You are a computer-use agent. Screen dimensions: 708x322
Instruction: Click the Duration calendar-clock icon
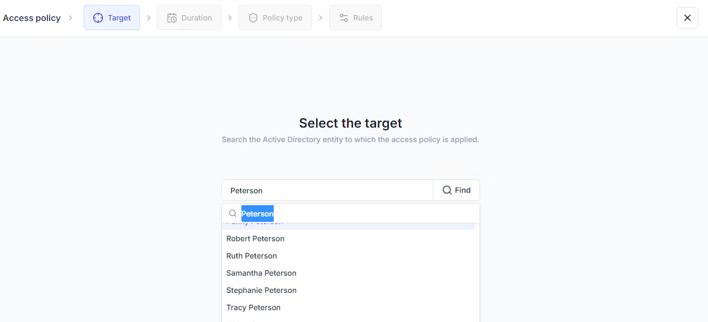pyautogui.click(x=172, y=18)
